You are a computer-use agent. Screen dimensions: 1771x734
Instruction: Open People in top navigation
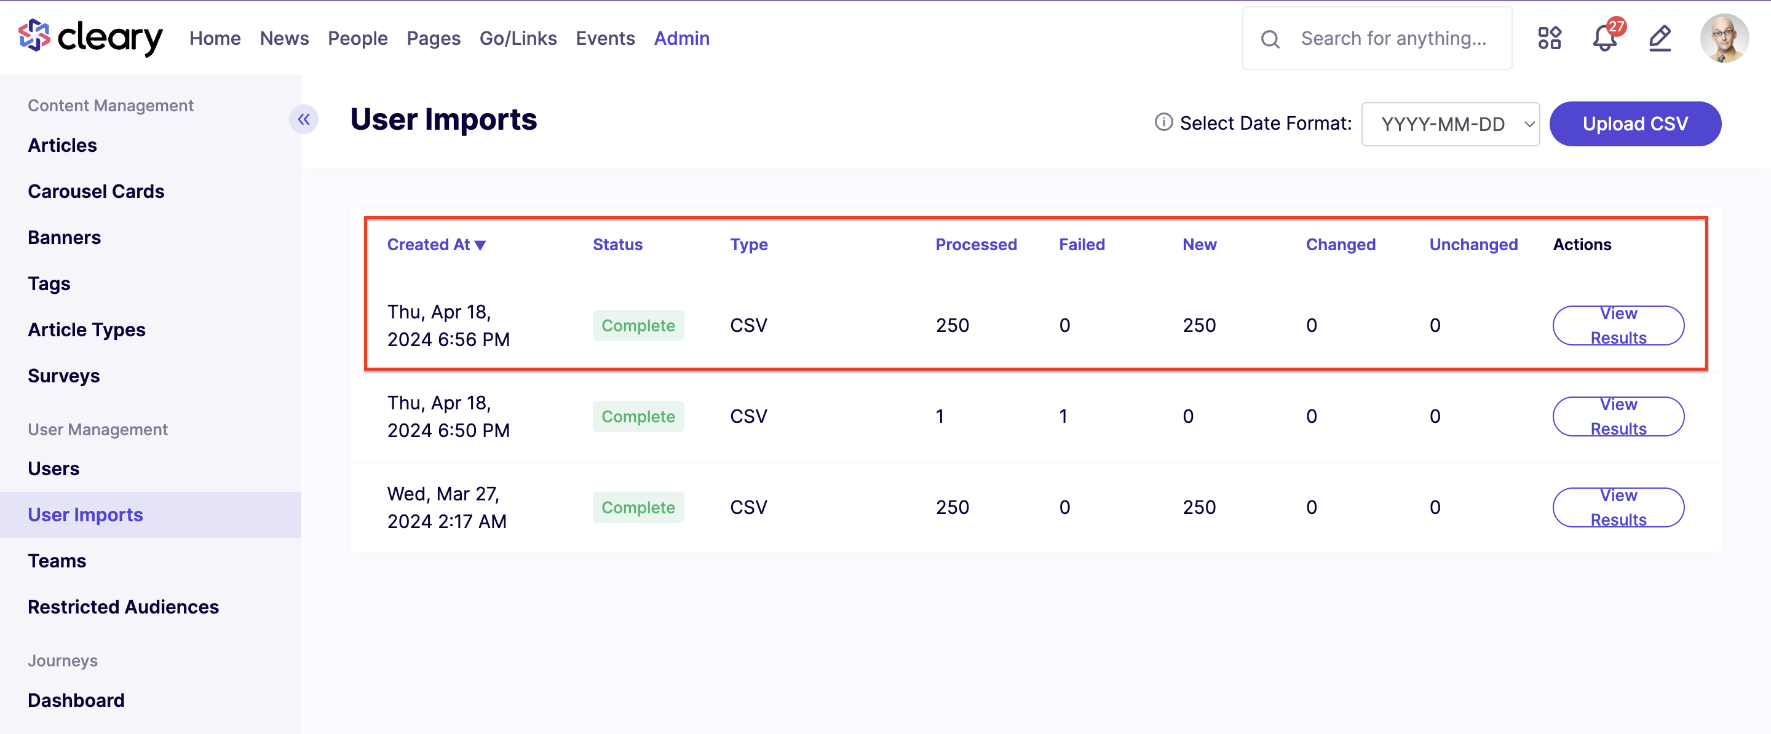pos(357,39)
